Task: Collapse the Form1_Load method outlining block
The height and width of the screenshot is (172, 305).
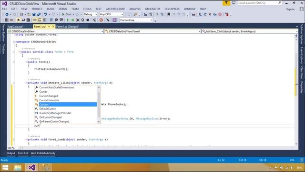Action: 14,140
